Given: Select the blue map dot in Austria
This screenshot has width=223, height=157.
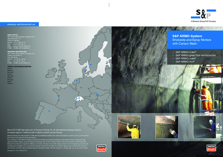Looking at the screenshot, I should pos(96,95).
